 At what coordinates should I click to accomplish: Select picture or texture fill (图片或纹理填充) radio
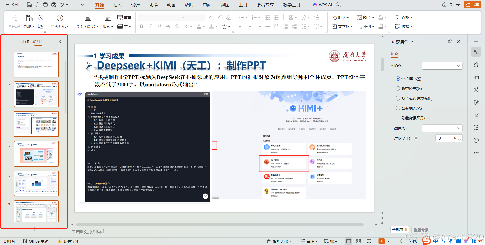coord(398,98)
